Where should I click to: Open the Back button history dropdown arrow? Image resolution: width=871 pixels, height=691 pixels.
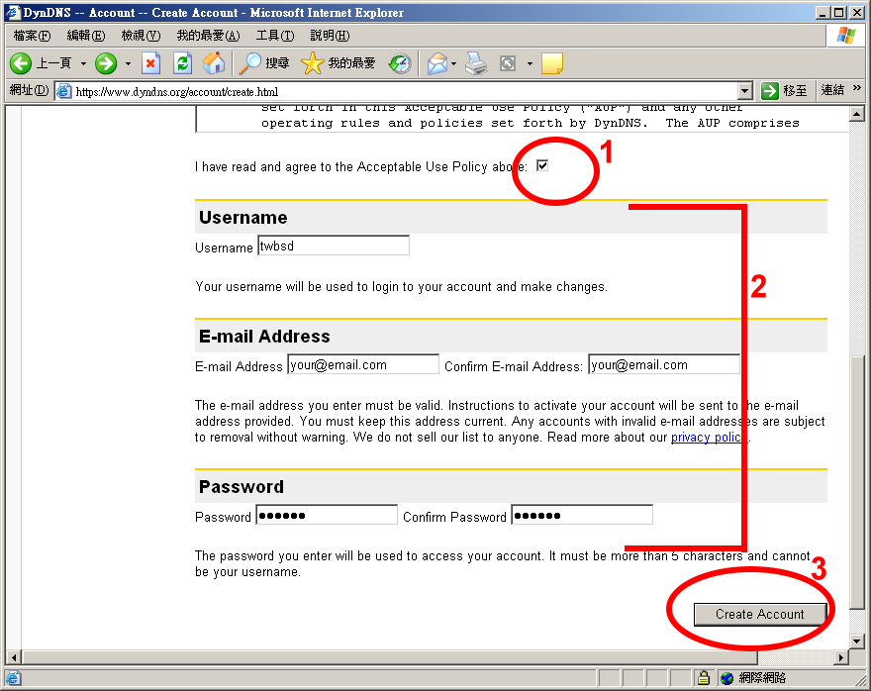coord(83,63)
